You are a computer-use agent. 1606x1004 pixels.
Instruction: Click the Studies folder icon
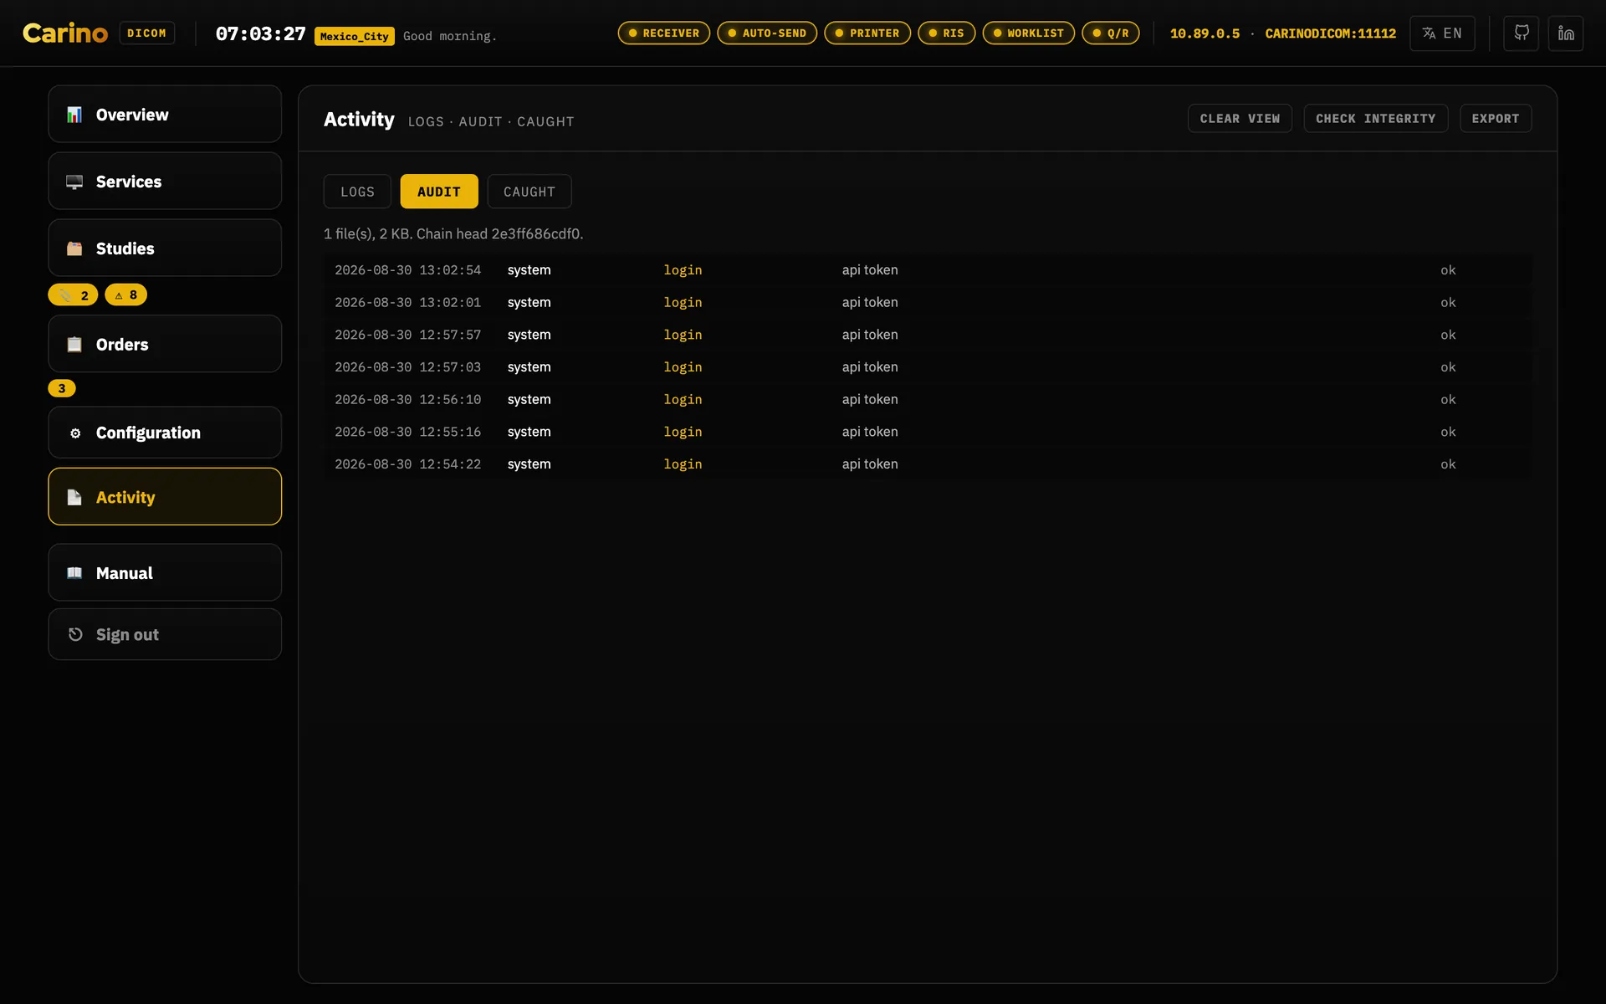[74, 248]
